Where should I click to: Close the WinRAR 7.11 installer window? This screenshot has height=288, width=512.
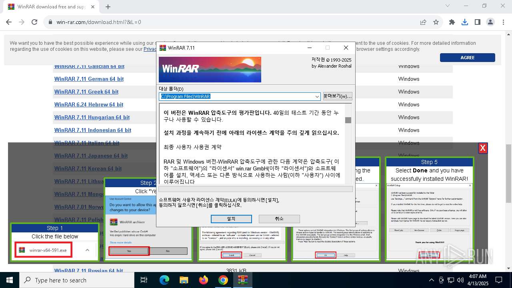[346, 48]
